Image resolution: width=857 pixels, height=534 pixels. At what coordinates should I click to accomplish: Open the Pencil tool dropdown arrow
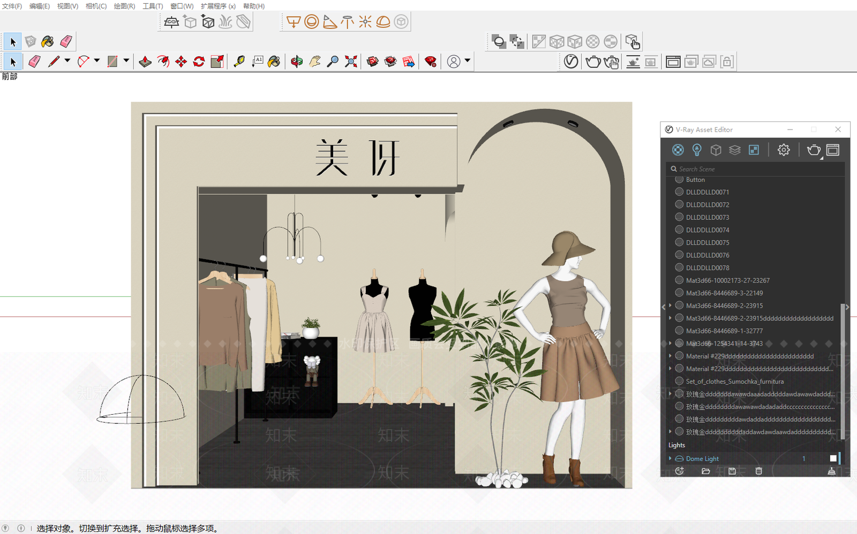click(67, 61)
